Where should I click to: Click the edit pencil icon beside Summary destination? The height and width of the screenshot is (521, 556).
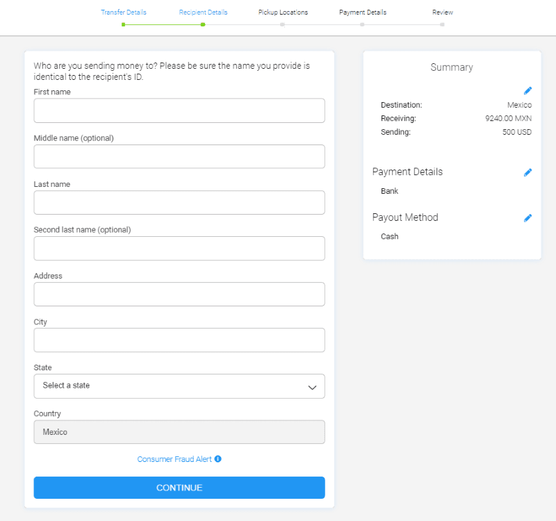point(528,91)
